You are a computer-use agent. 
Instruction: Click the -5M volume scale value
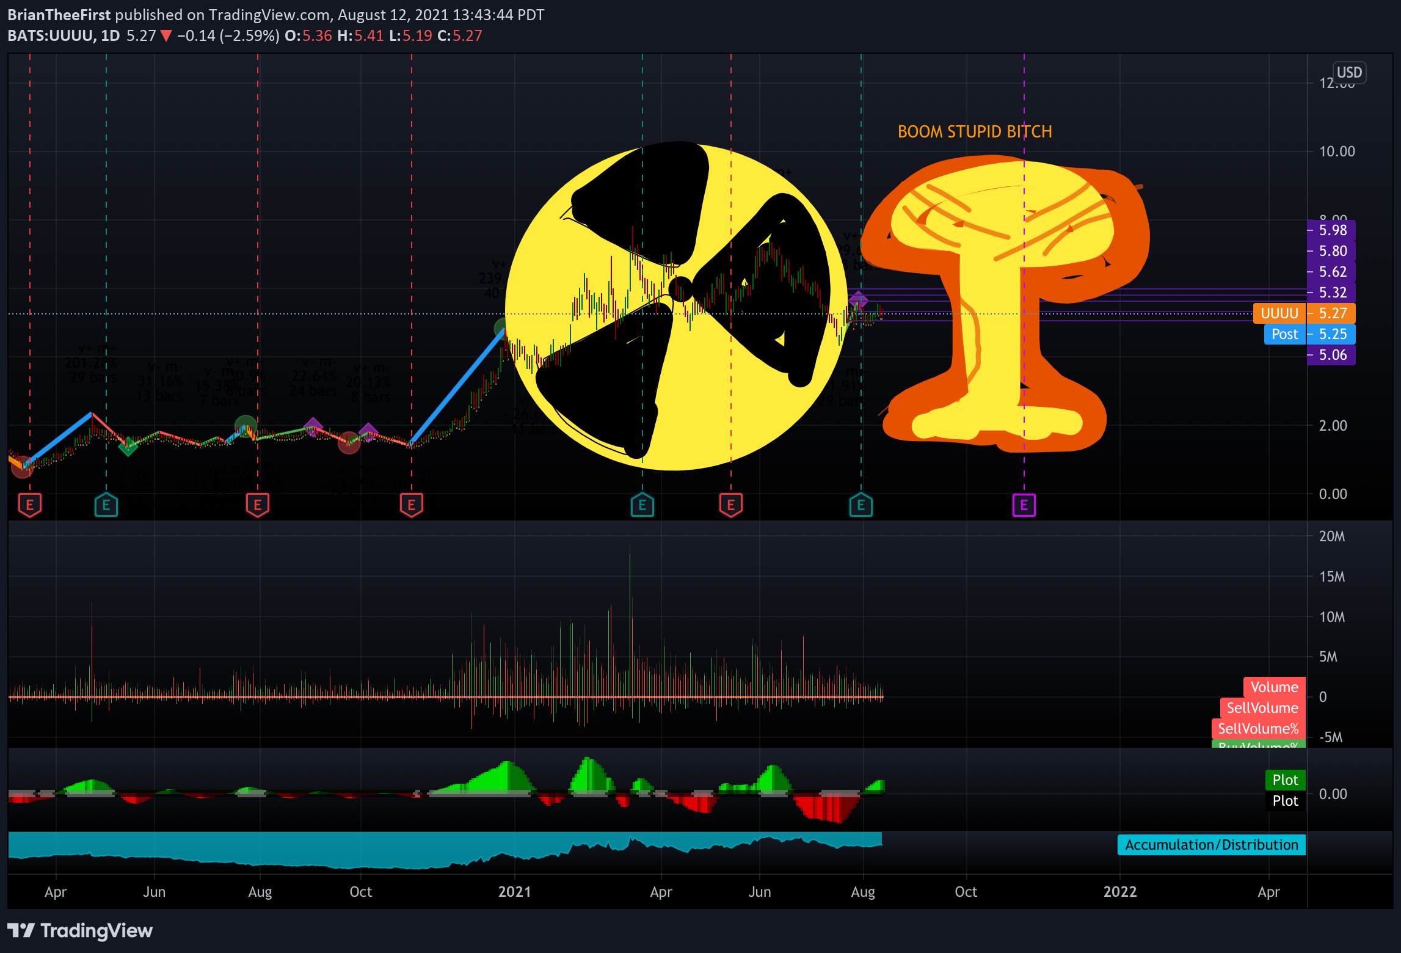pos(1331,737)
